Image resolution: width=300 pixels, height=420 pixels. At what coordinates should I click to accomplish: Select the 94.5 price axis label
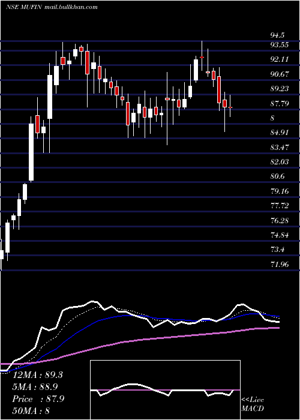tap(277, 35)
